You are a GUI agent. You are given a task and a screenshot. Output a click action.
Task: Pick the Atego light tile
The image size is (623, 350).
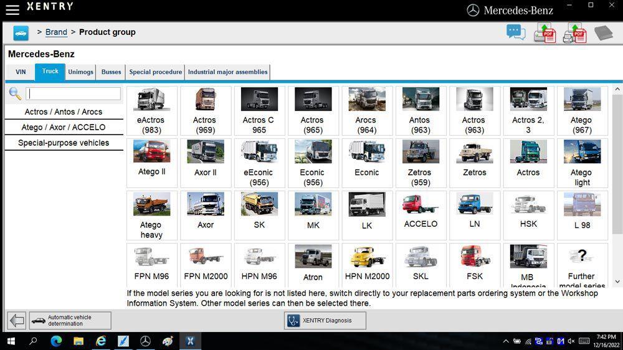coord(583,163)
